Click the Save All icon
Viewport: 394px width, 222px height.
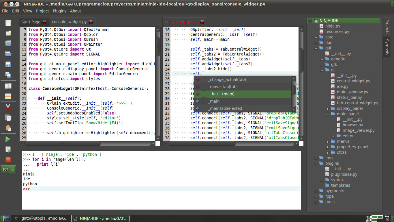click(x=8, y=75)
